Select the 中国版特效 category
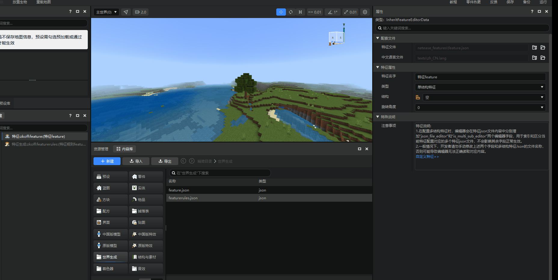 (x=146, y=234)
